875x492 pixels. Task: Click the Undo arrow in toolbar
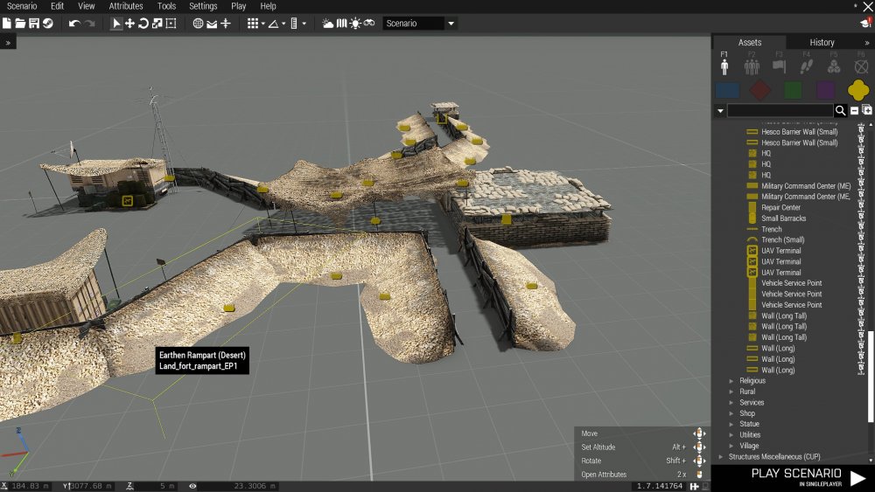[73, 24]
